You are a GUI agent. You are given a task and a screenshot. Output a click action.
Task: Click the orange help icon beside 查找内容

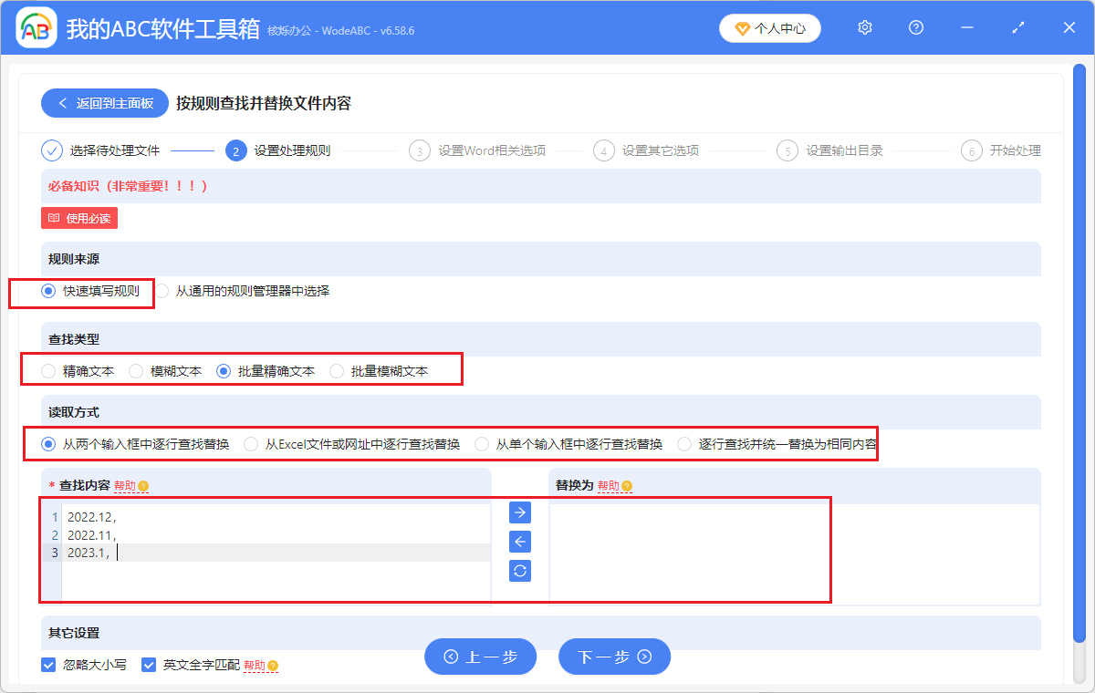click(x=142, y=486)
